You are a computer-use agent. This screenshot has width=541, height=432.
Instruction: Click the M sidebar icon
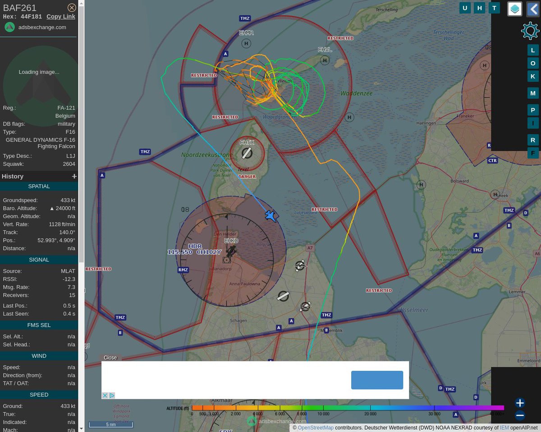pyautogui.click(x=533, y=93)
